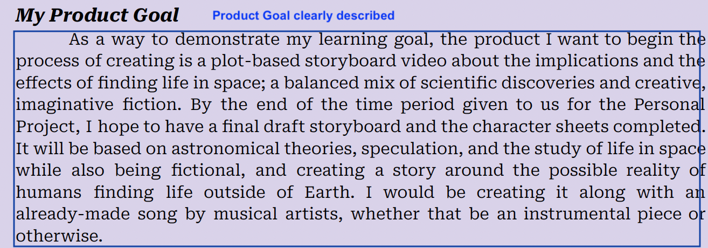Click the "My Product Goal" heading
The image size is (708, 248).
click(x=97, y=16)
